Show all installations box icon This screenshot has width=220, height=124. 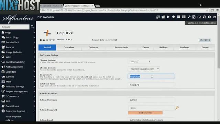(x=179, y=17)
